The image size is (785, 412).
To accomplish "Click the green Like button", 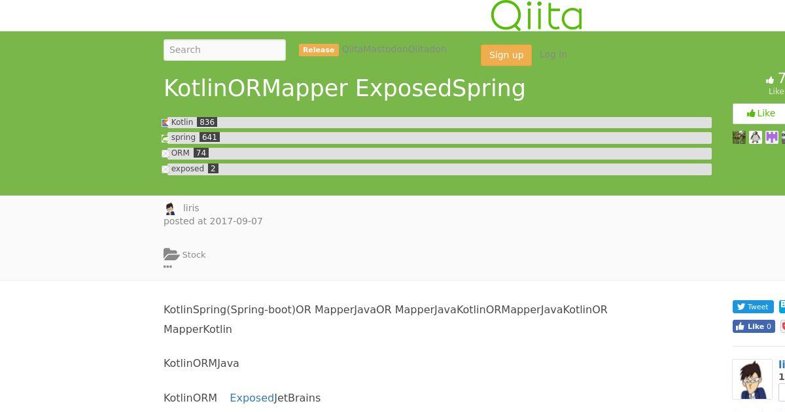I will pos(759,113).
